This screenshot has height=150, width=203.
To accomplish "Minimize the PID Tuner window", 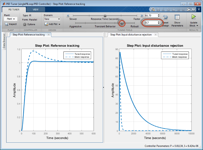I will pyautogui.click(x=184, y=4).
